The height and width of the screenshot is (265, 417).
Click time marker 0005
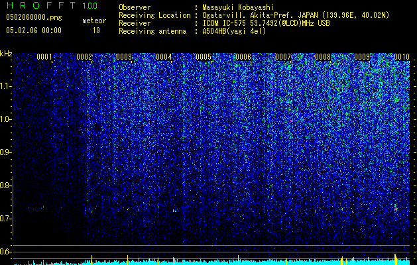[x=204, y=57]
